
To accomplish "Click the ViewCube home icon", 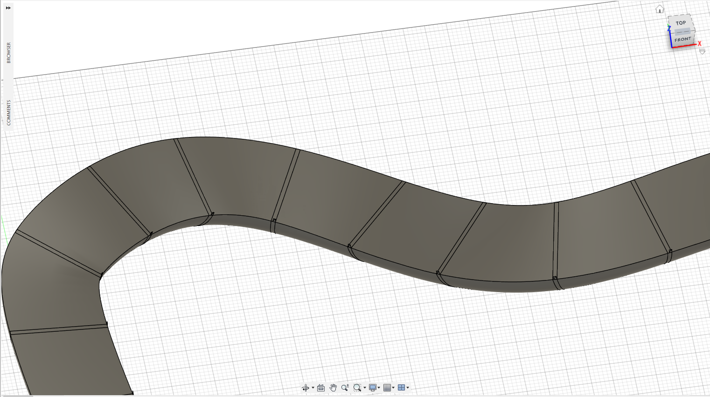I will tap(660, 8).
